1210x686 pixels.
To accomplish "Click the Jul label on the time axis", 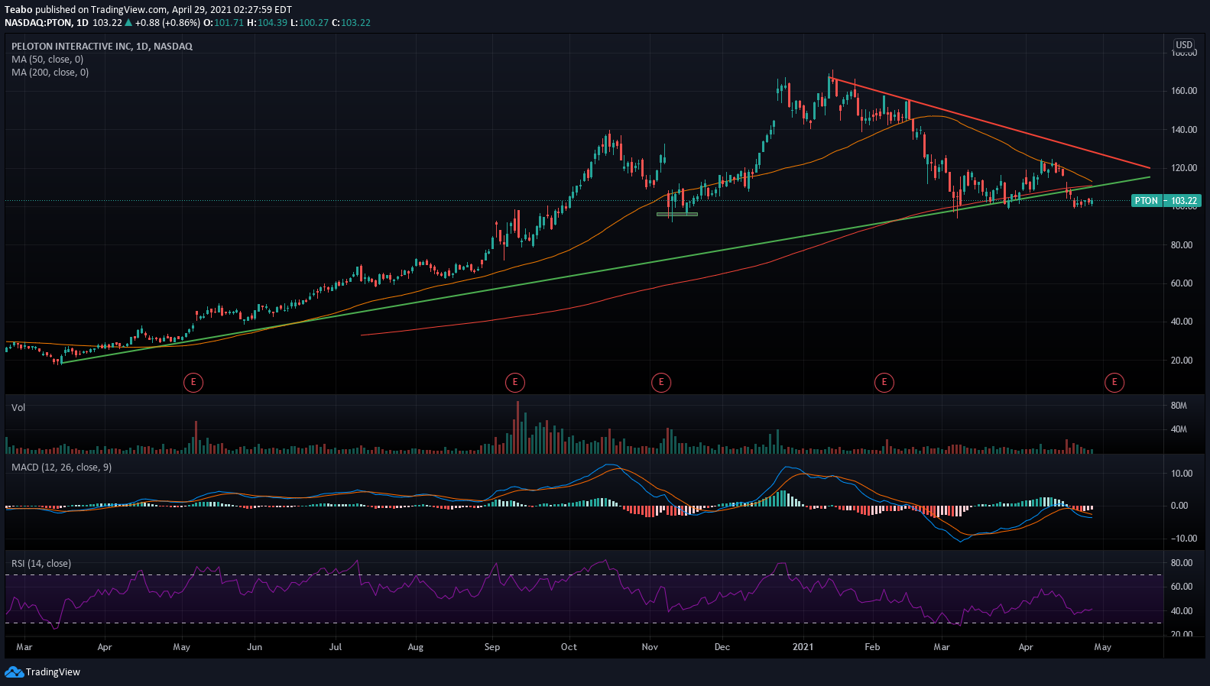I will pos(335,647).
